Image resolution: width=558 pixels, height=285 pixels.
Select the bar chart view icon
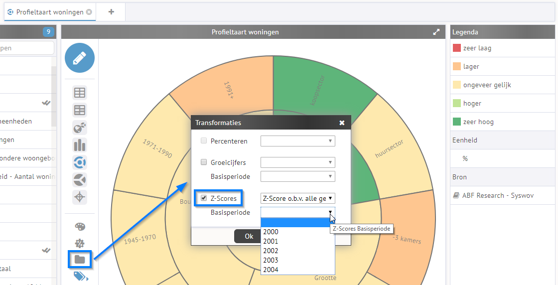click(80, 145)
